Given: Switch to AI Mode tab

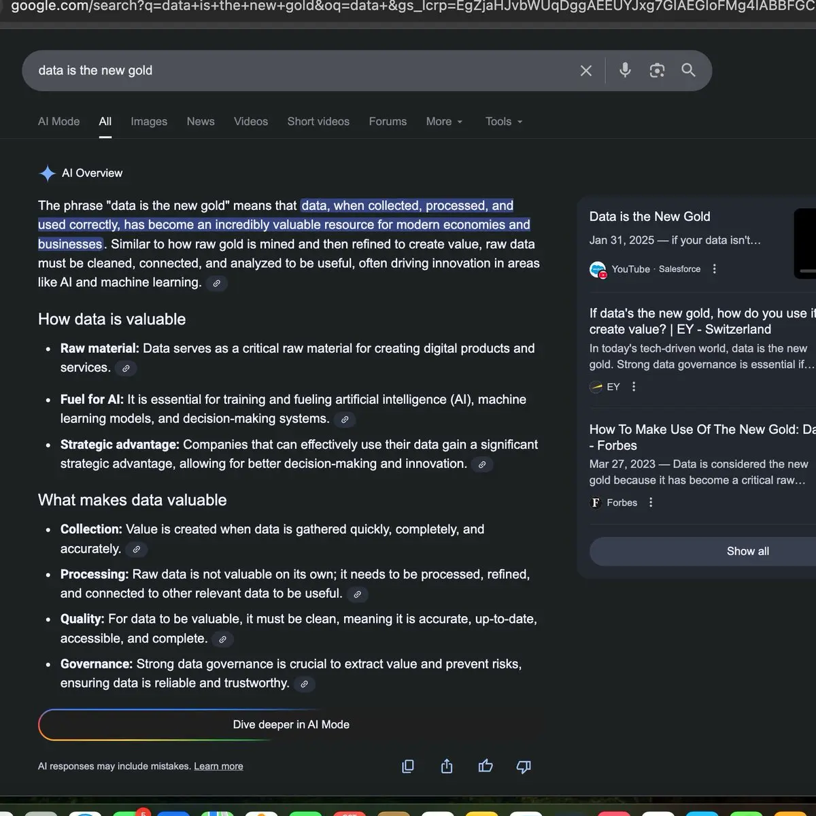Looking at the screenshot, I should [x=58, y=122].
